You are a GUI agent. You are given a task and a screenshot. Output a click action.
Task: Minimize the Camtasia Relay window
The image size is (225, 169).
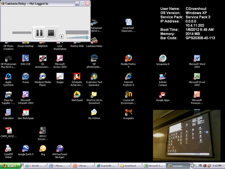coord(77,3)
